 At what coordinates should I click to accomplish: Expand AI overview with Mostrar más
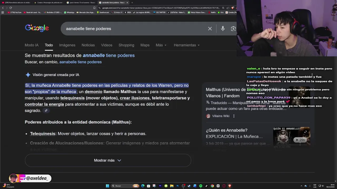(x=108, y=160)
